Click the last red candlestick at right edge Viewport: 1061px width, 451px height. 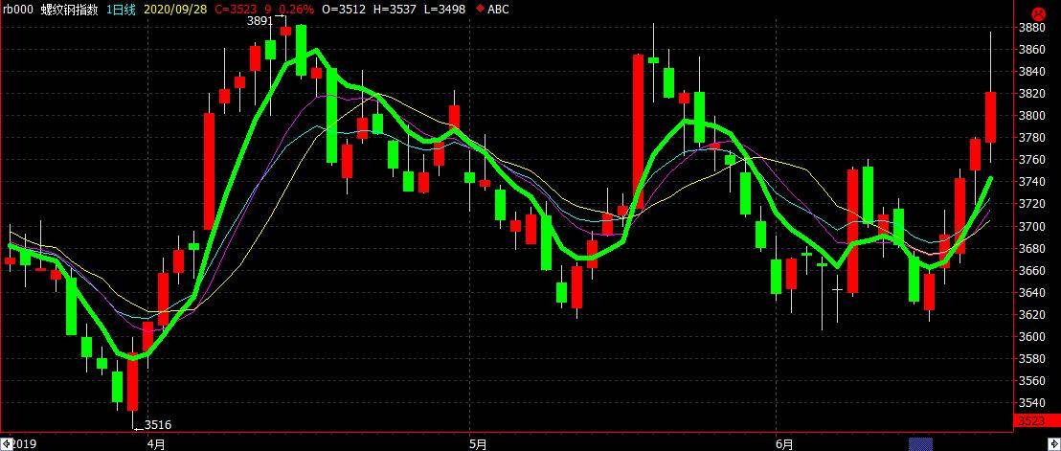[990, 117]
